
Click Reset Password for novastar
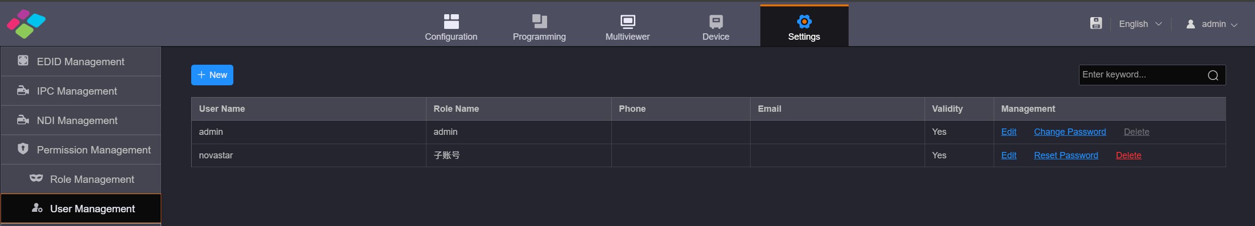(x=1066, y=155)
